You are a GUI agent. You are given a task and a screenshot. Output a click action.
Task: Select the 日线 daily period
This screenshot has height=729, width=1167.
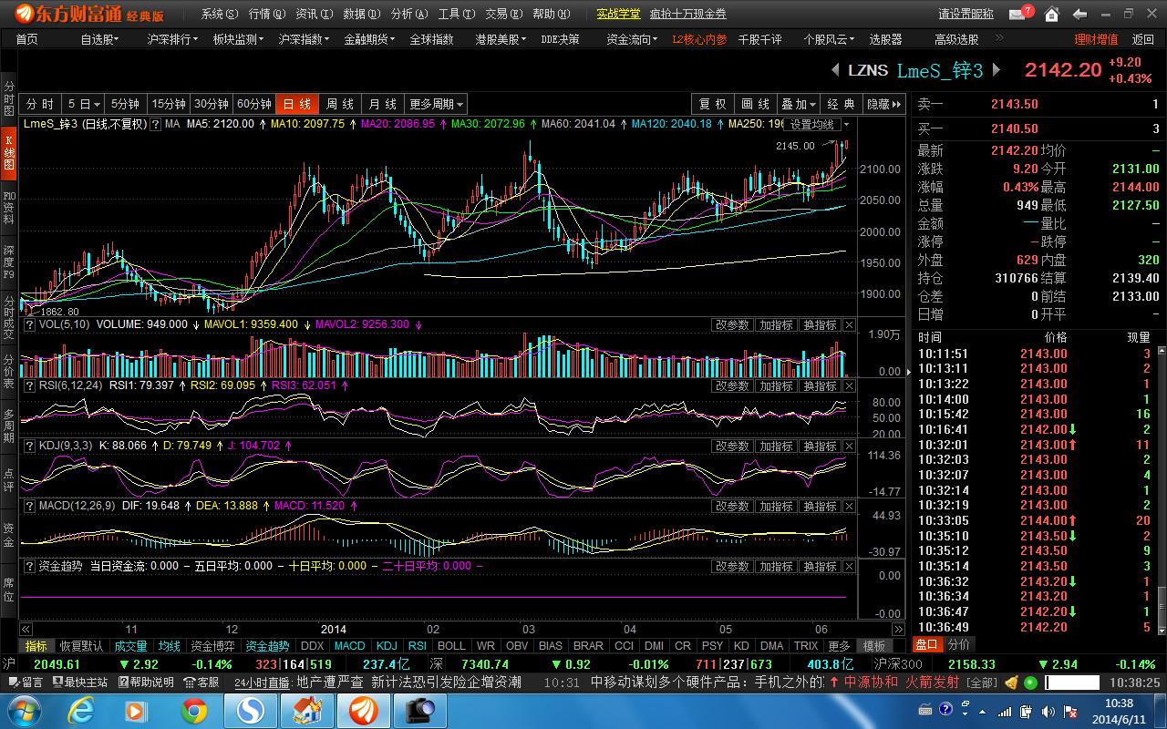[297, 104]
